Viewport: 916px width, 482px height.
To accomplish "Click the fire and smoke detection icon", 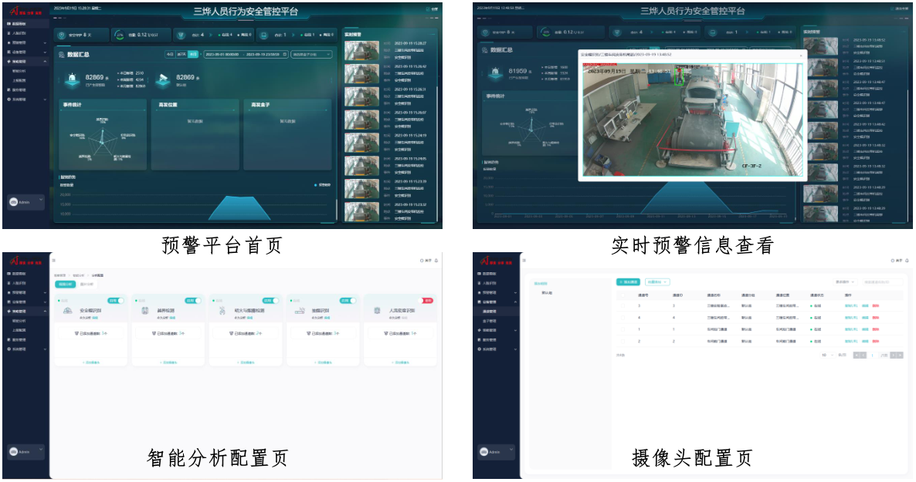I will coord(223,310).
